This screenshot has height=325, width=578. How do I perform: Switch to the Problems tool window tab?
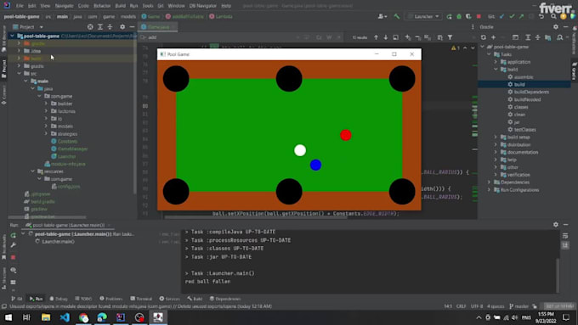point(111,299)
